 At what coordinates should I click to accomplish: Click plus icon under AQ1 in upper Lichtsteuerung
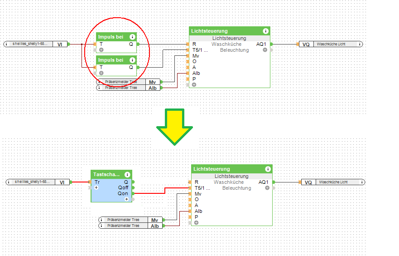tap(265, 50)
